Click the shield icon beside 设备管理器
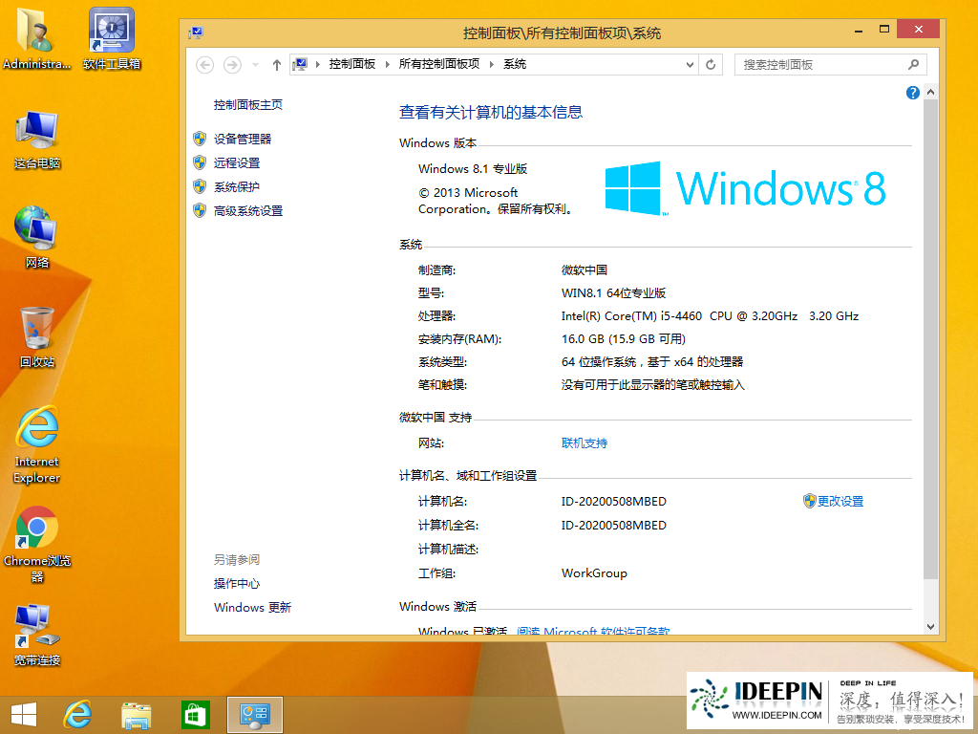The image size is (978, 734). point(200,139)
